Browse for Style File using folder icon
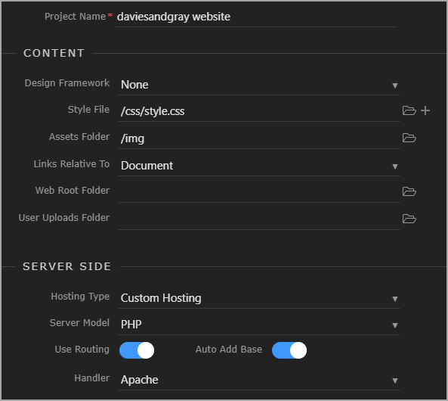Screen dimensions: 448x401 pyautogui.click(x=409, y=110)
